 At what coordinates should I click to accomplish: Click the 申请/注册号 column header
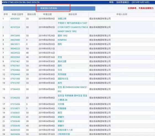17,14
